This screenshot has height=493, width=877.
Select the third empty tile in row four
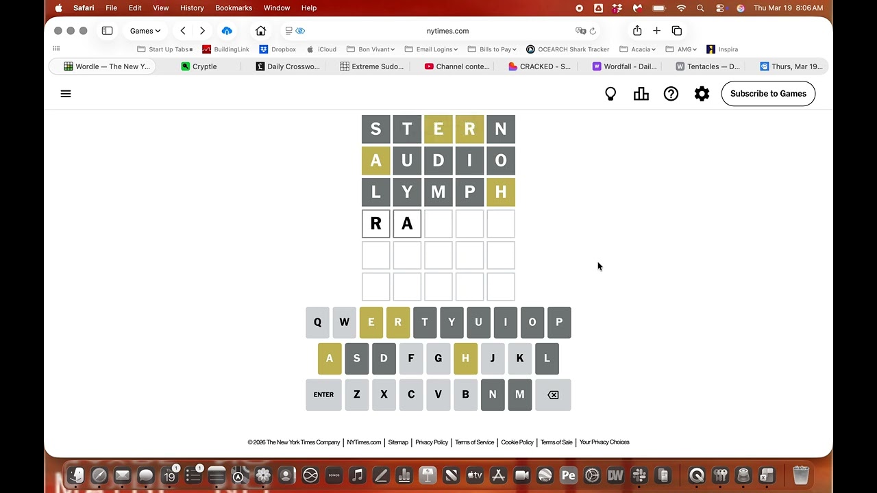point(438,224)
